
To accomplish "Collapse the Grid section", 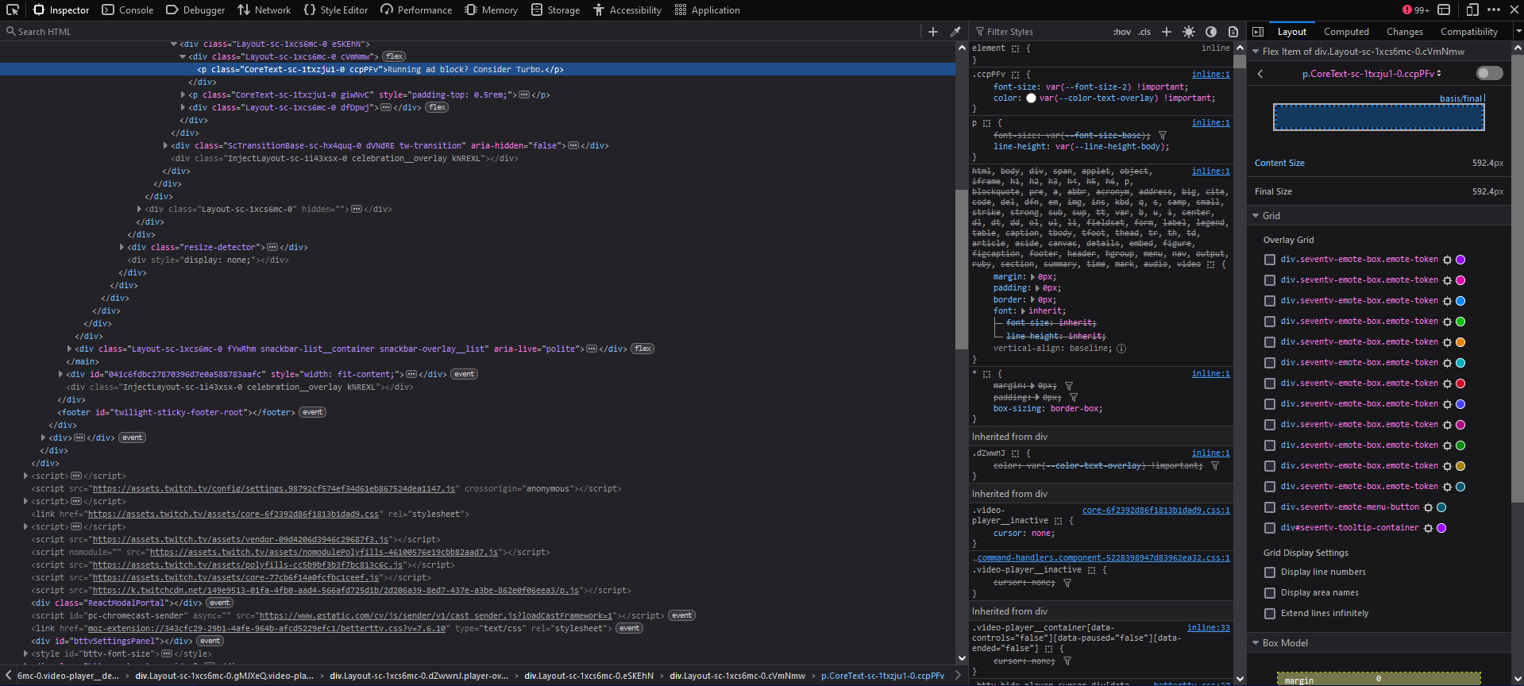I will (x=1256, y=216).
